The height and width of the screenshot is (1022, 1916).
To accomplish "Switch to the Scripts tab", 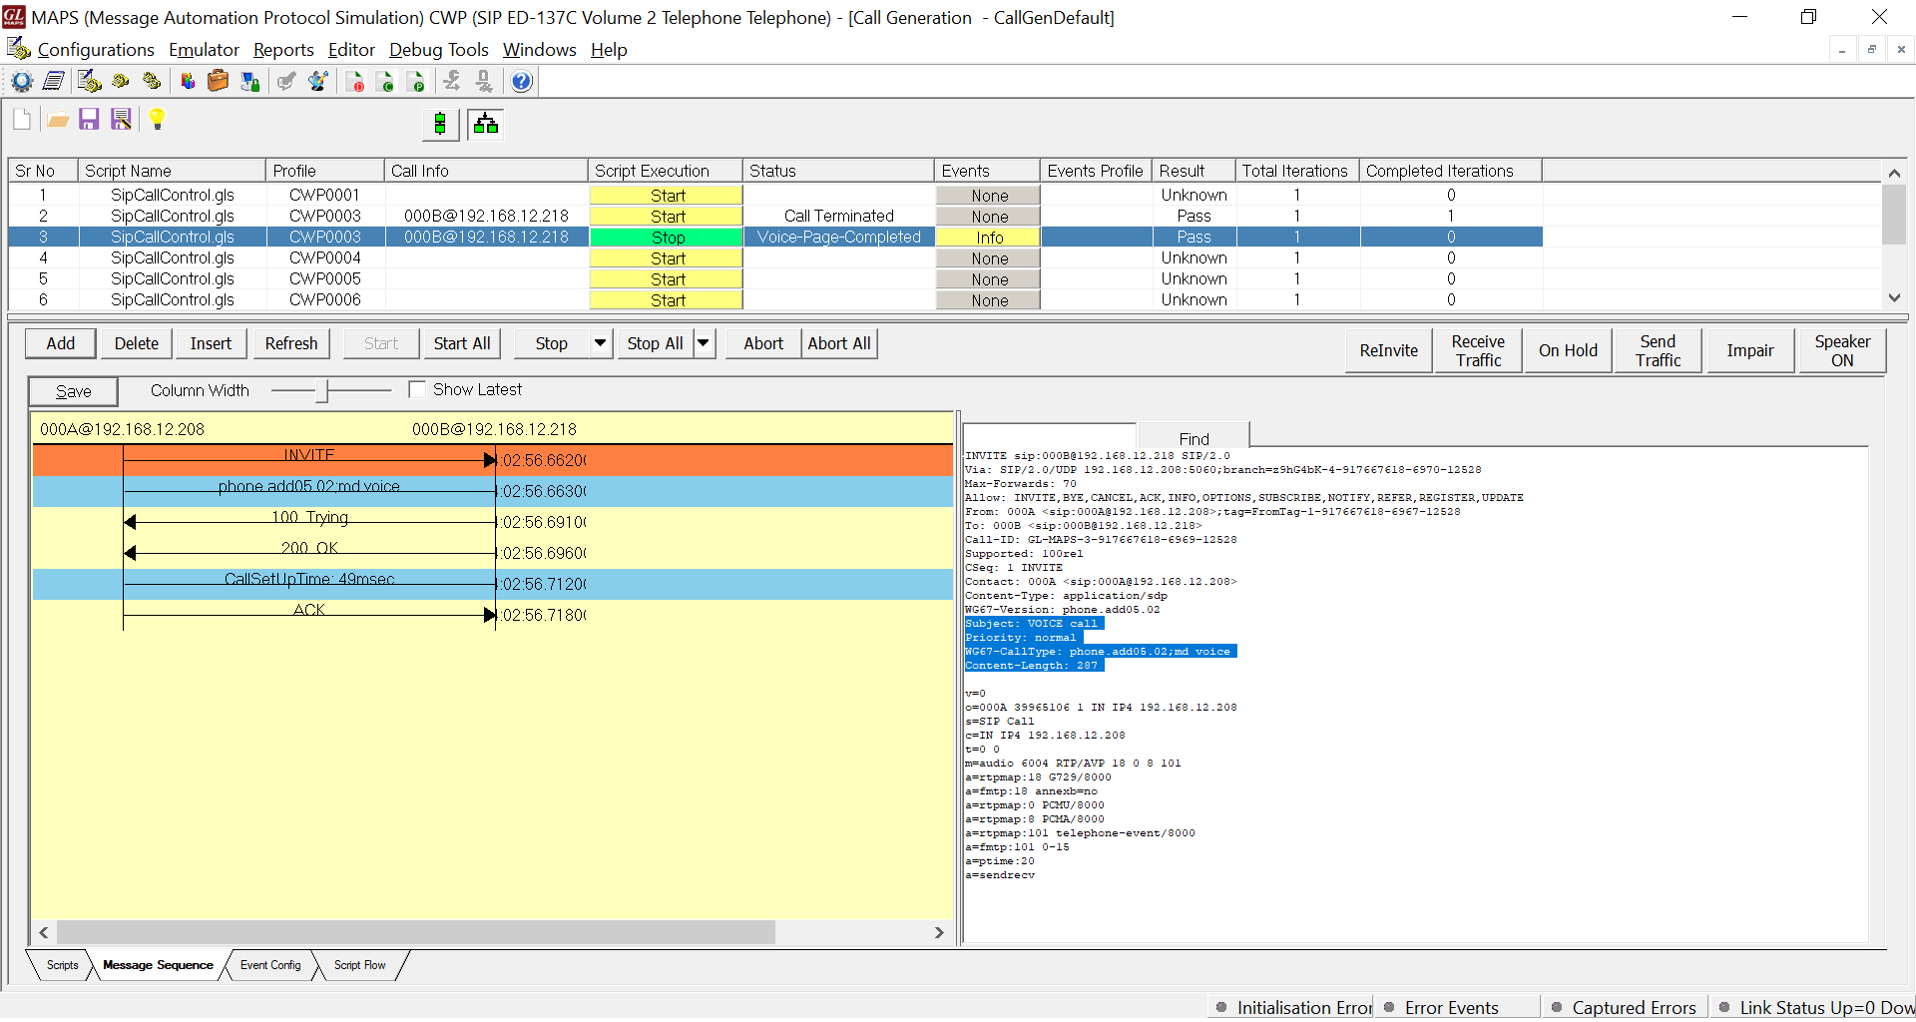I will [x=62, y=965].
